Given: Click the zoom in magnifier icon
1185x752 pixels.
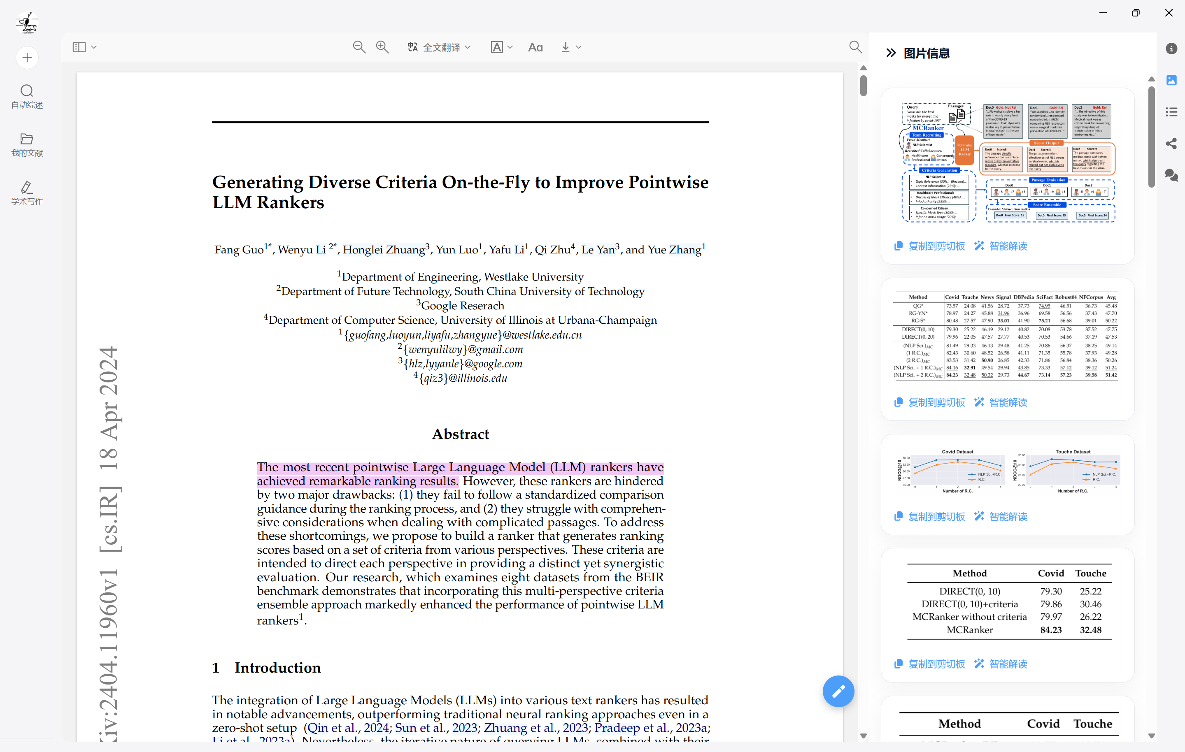Looking at the screenshot, I should point(382,47).
